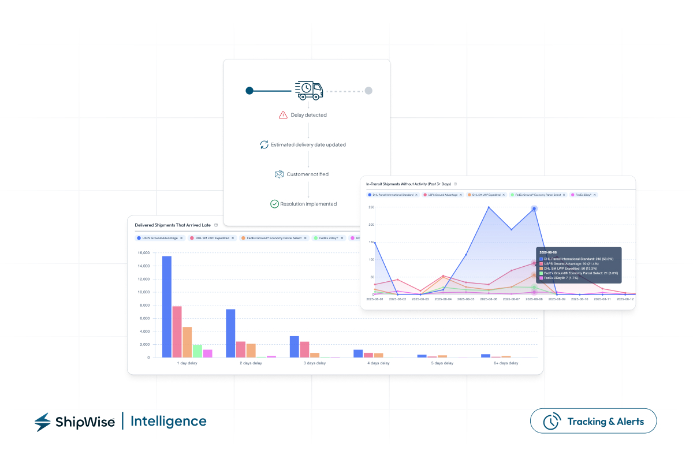Click the 2025-08-10 date on the x-axis
Image resolution: width=693 pixels, height=462 pixels.
[579, 299]
